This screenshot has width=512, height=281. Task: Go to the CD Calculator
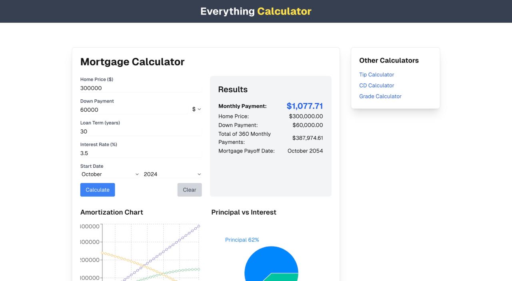[376, 85]
